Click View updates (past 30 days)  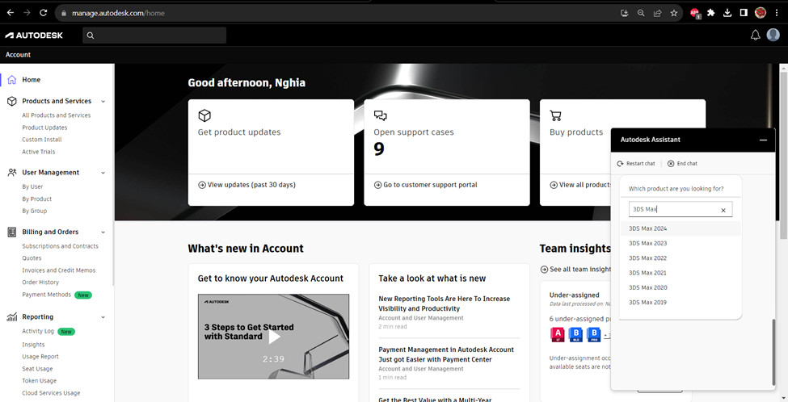[x=247, y=185]
